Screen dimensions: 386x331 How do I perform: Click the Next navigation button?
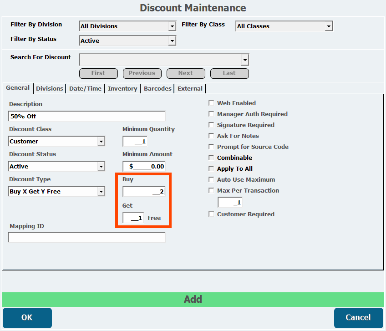click(x=186, y=73)
